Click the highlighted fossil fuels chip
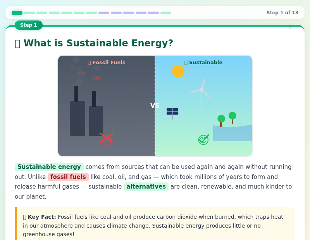This screenshot has width=310, height=240. click(x=68, y=177)
